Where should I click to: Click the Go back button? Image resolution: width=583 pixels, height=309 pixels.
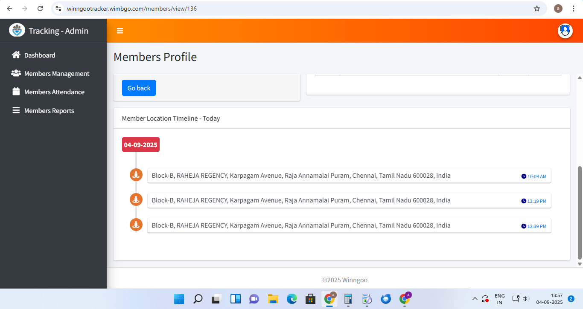click(139, 88)
